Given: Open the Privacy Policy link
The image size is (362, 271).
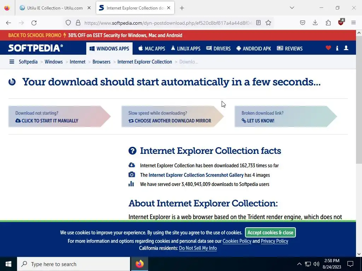Looking at the screenshot, I should click(x=274, y=241).
